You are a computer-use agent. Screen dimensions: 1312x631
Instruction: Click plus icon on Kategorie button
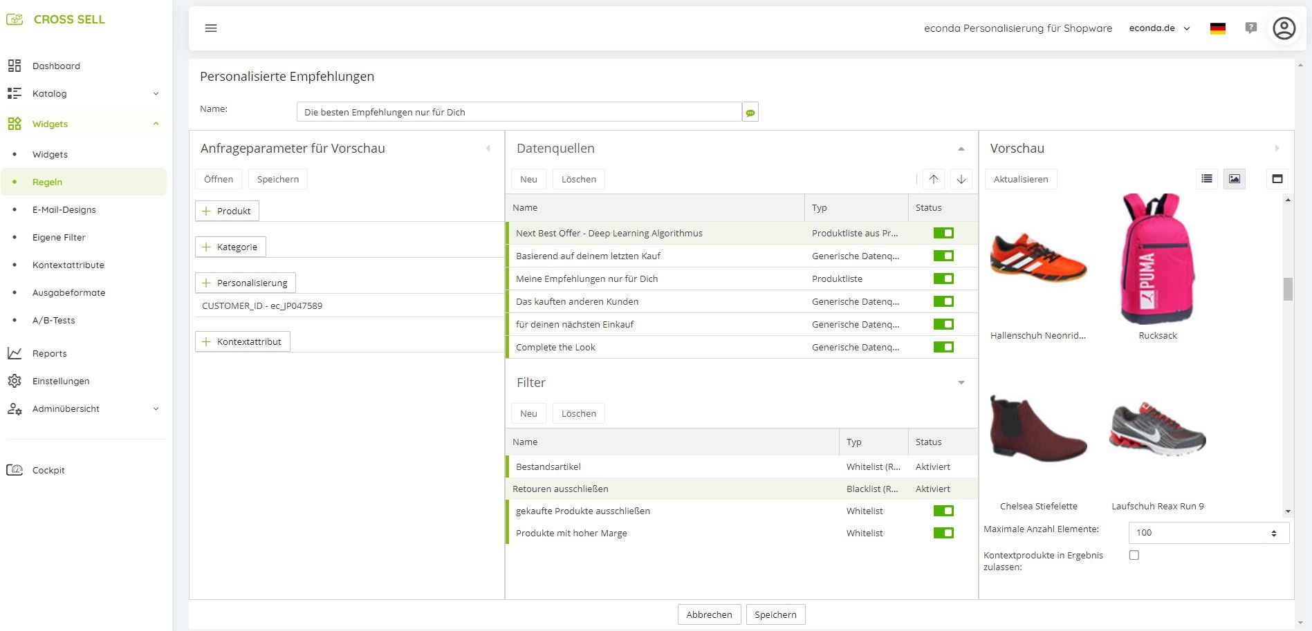click(x=206, y=247)
